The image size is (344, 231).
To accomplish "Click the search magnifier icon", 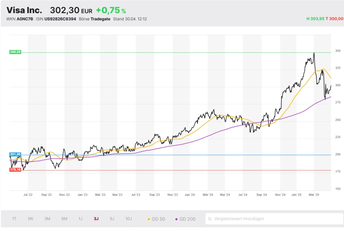I will (209, 219).
